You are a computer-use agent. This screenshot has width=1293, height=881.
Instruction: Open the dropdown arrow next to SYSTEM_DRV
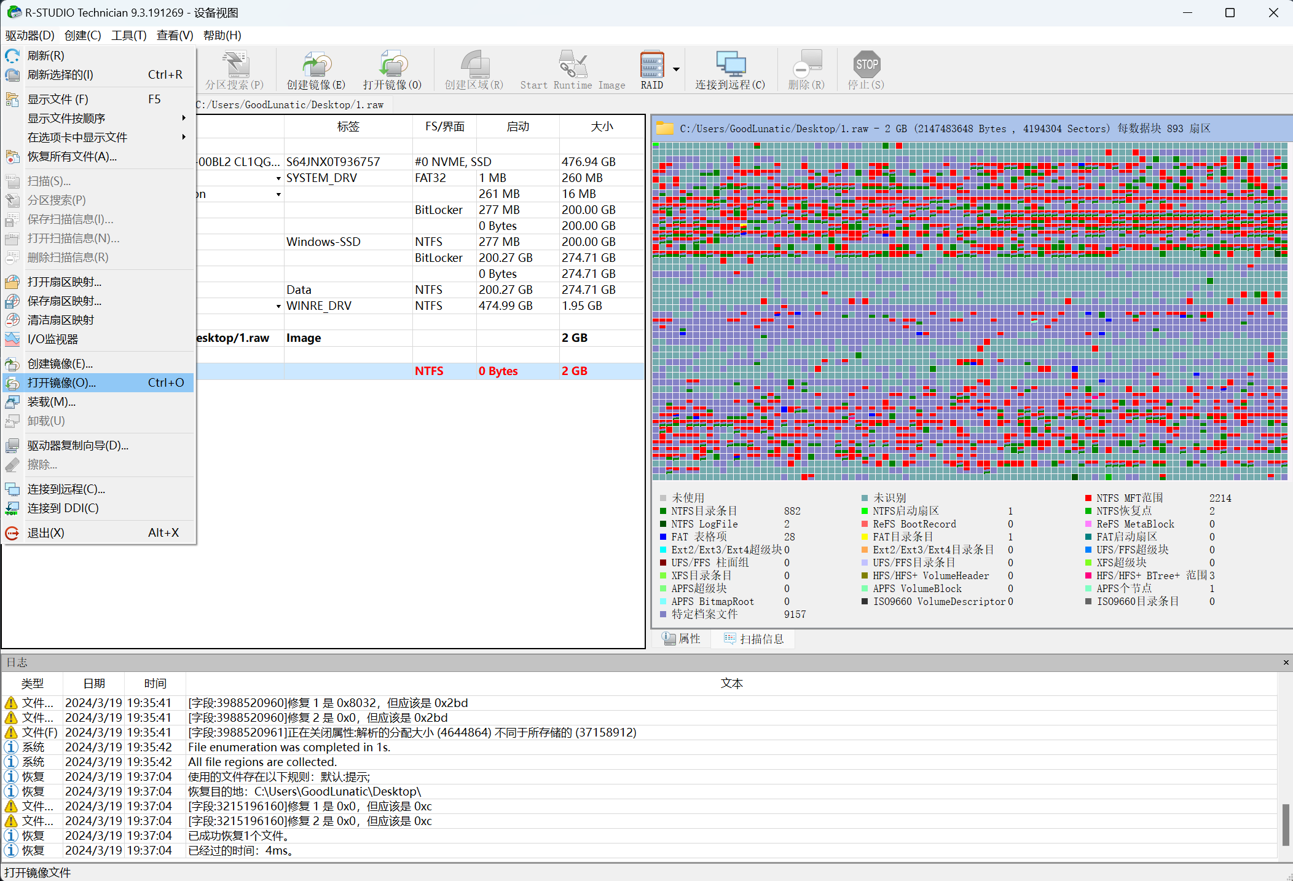[x=278, y=178]
